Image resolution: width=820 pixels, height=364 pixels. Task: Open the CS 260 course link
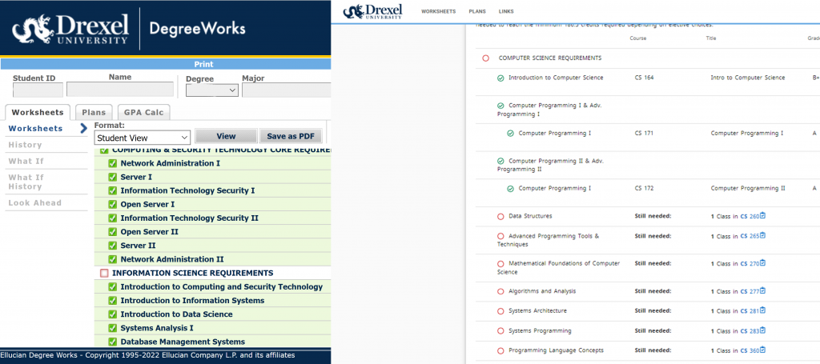[750, 216]
